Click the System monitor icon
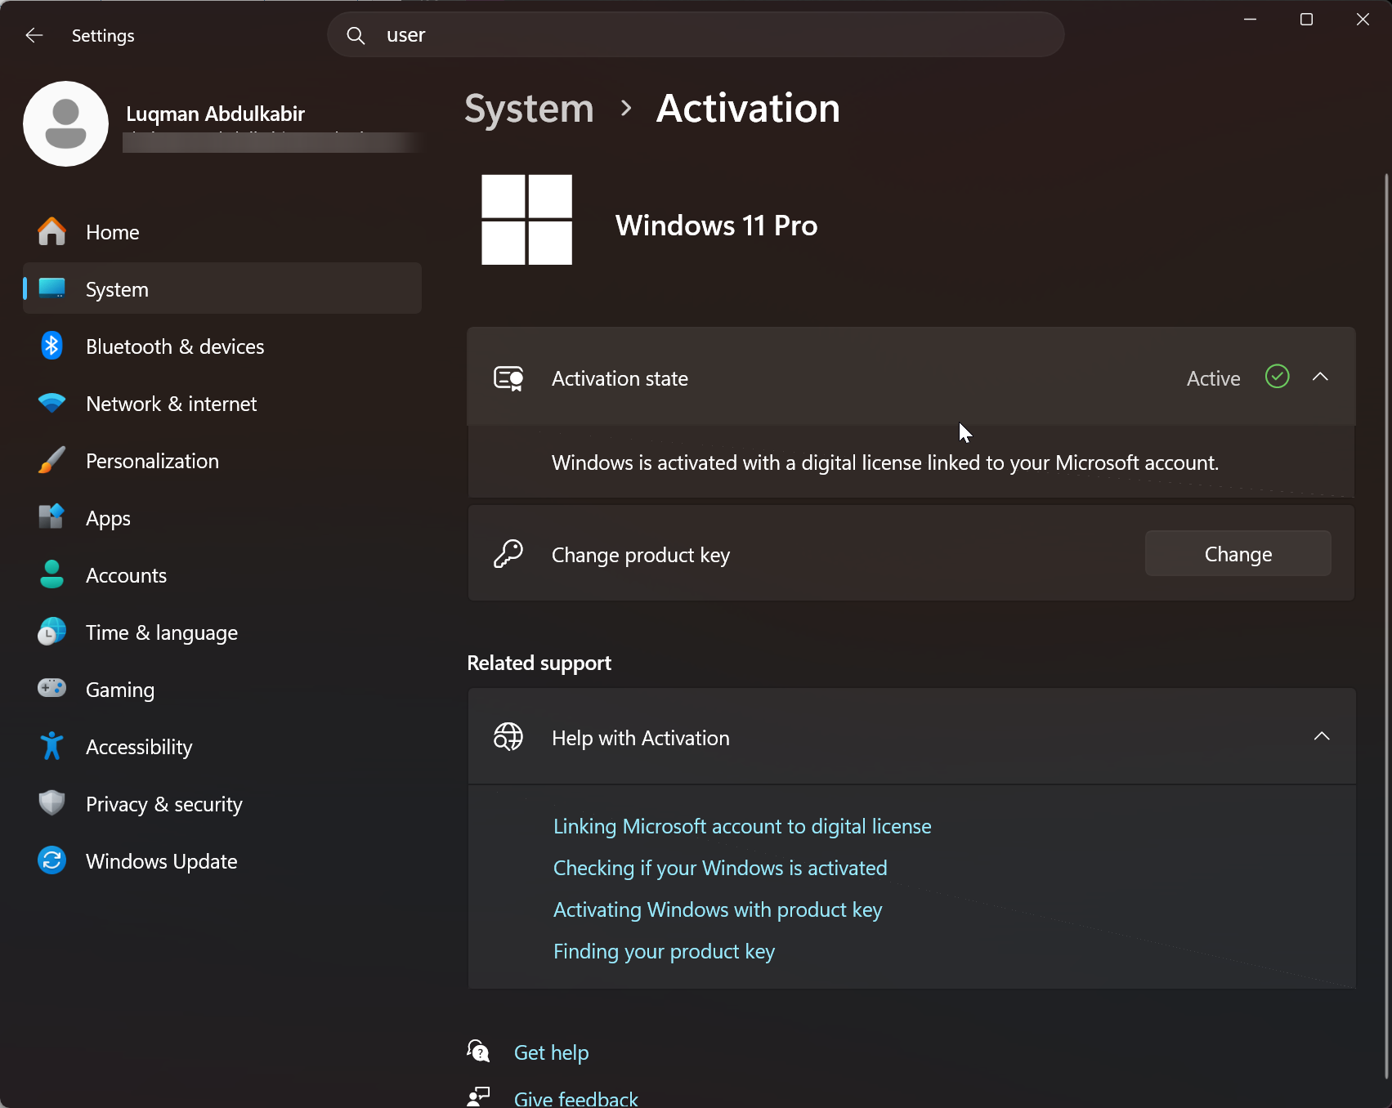The height and width of the screenshot is (1108, 1392). click(x=51, y=288)
